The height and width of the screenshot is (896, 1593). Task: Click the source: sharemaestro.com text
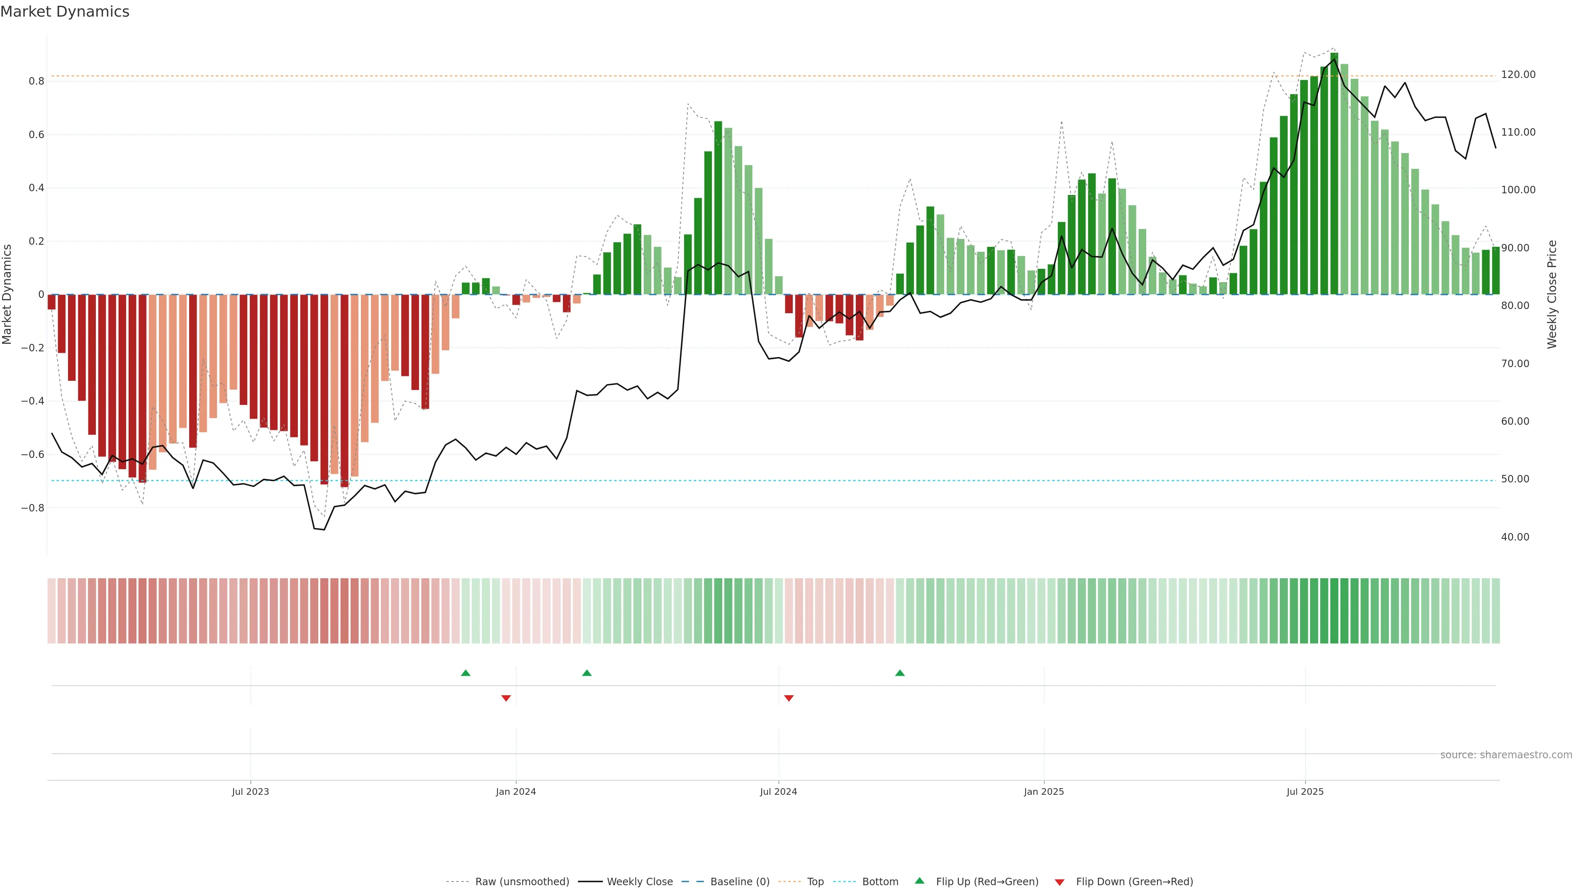coord(1506,755)
